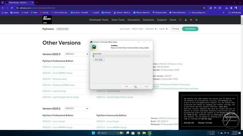Viewport: 243px width, 136px height.
Task: Click the Pricing button
Action: tap(175, 29)
